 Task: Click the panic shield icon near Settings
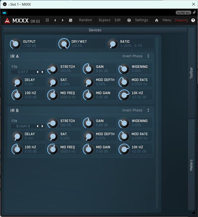click(x=129, y=20)
